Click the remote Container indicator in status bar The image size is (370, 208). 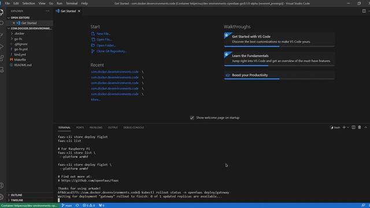coord(29,206)
